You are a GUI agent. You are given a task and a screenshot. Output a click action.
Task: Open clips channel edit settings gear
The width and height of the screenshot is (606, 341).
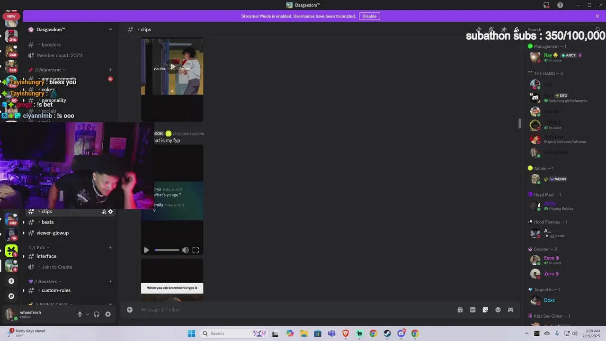(110, 212)
